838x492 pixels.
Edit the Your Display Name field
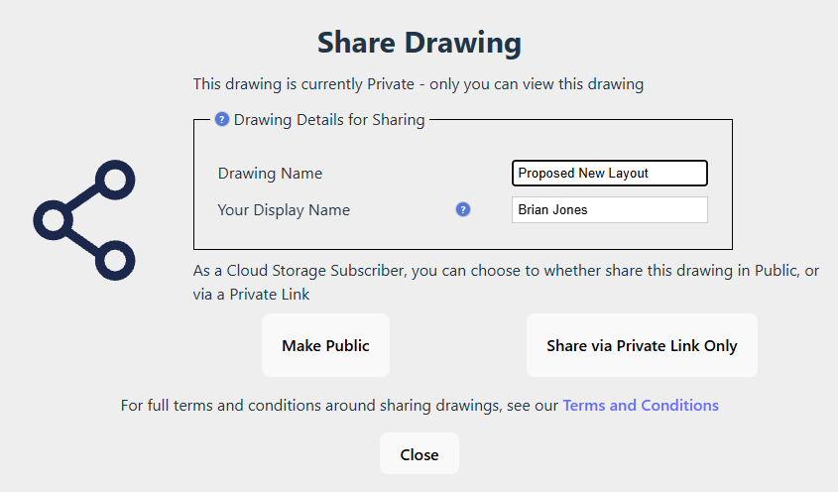609,209
